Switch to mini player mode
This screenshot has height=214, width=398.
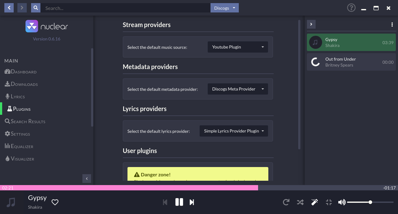click(329, 202)
